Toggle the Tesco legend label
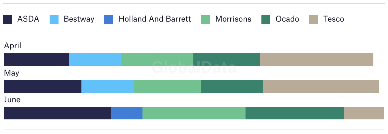The height and width of the screenshot is (134, 388). click(334, 19)
